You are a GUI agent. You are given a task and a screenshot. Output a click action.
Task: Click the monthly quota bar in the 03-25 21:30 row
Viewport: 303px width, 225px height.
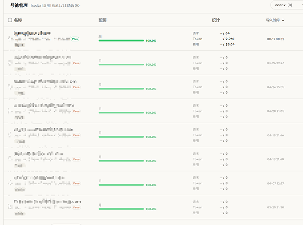121,209
